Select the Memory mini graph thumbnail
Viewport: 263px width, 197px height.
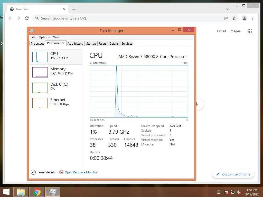pyautogui.click(x=40, y=72)
